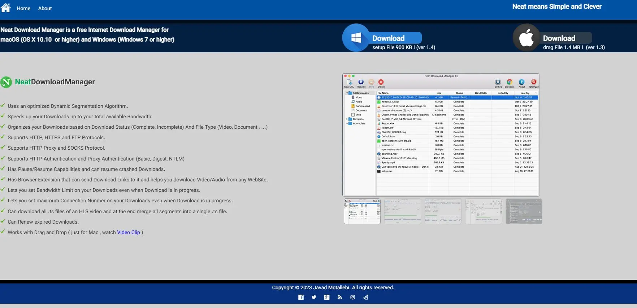Open the Twitter icon in footer
Image resolution: width=637 pixels, height=308 pixels.
(314, 297)
